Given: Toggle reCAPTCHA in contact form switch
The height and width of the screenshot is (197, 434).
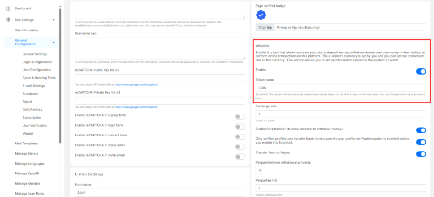Looking at the screenshot, I should point(240,136).
